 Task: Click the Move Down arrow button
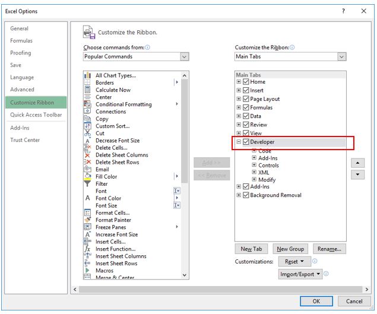(x=358, y=175)
